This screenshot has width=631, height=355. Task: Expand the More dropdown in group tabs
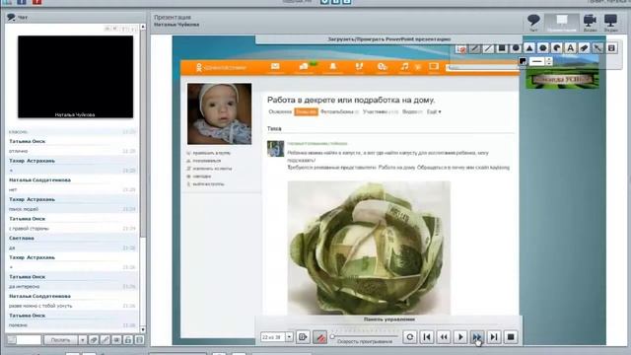pos(434,111)
